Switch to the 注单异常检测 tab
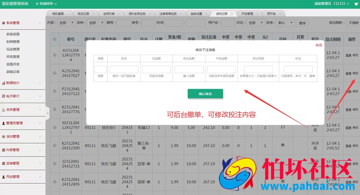Screen dimensions: 360x195 168,14
